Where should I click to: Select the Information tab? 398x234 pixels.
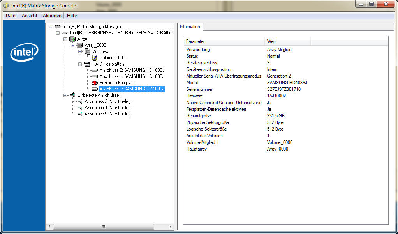[x=190, y=27]
